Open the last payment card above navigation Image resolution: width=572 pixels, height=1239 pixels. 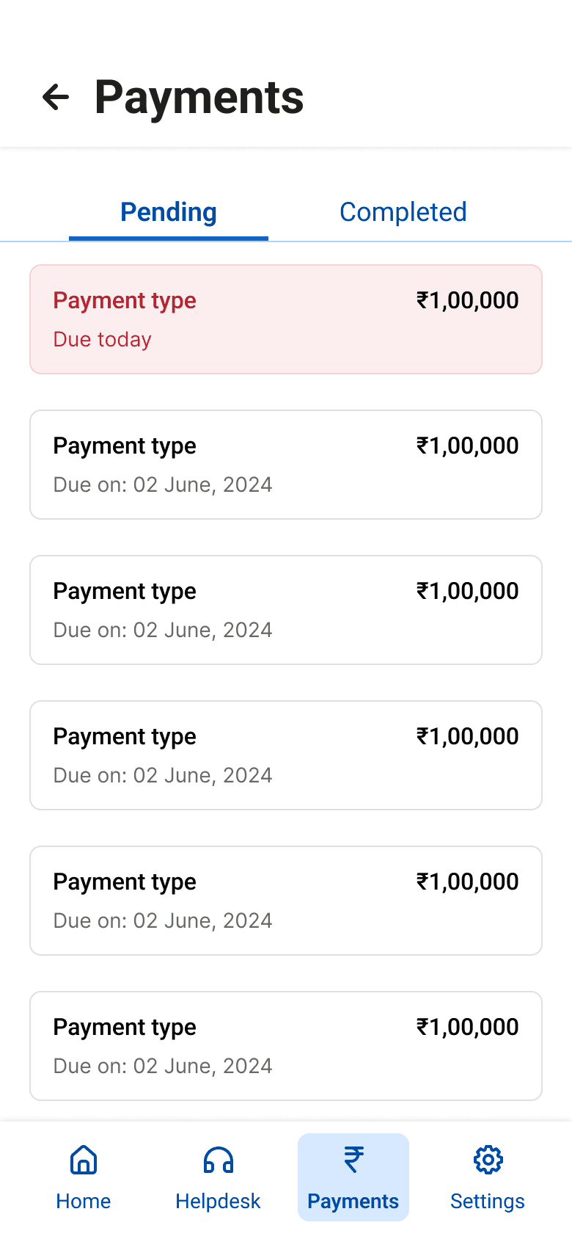click(286, 1046)
